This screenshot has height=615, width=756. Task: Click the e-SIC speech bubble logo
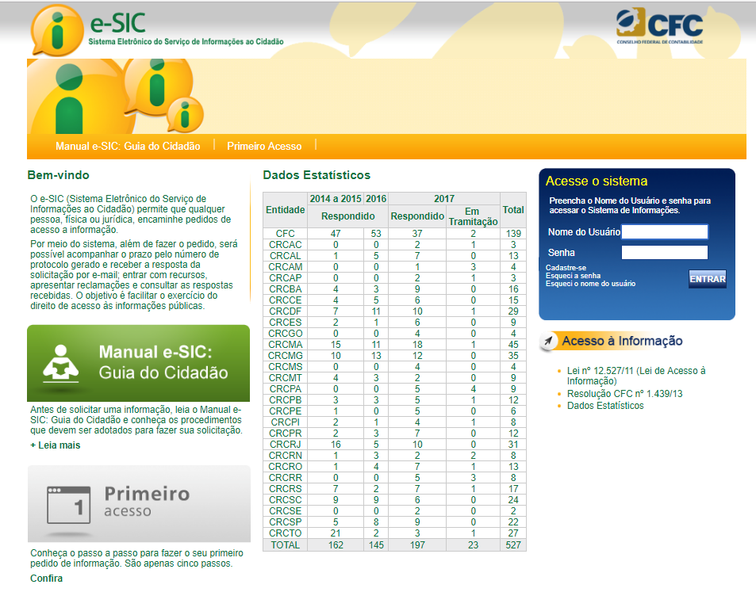(x=57, y=30)
